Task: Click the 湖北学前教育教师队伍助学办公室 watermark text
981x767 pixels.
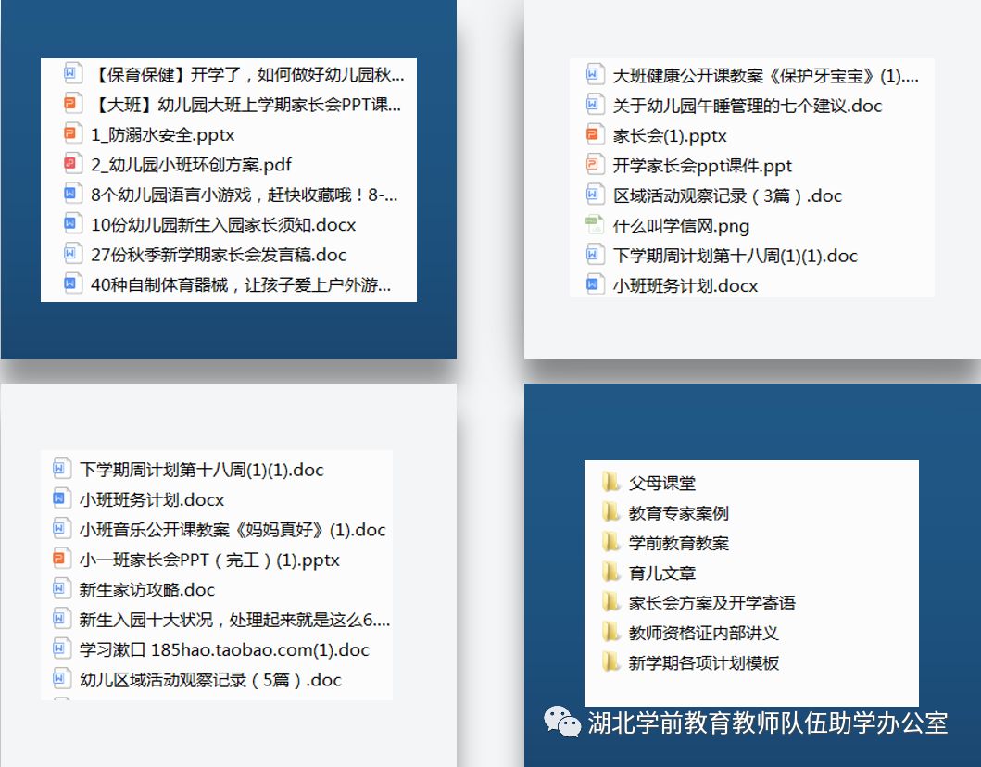Action: pos(768,723)
